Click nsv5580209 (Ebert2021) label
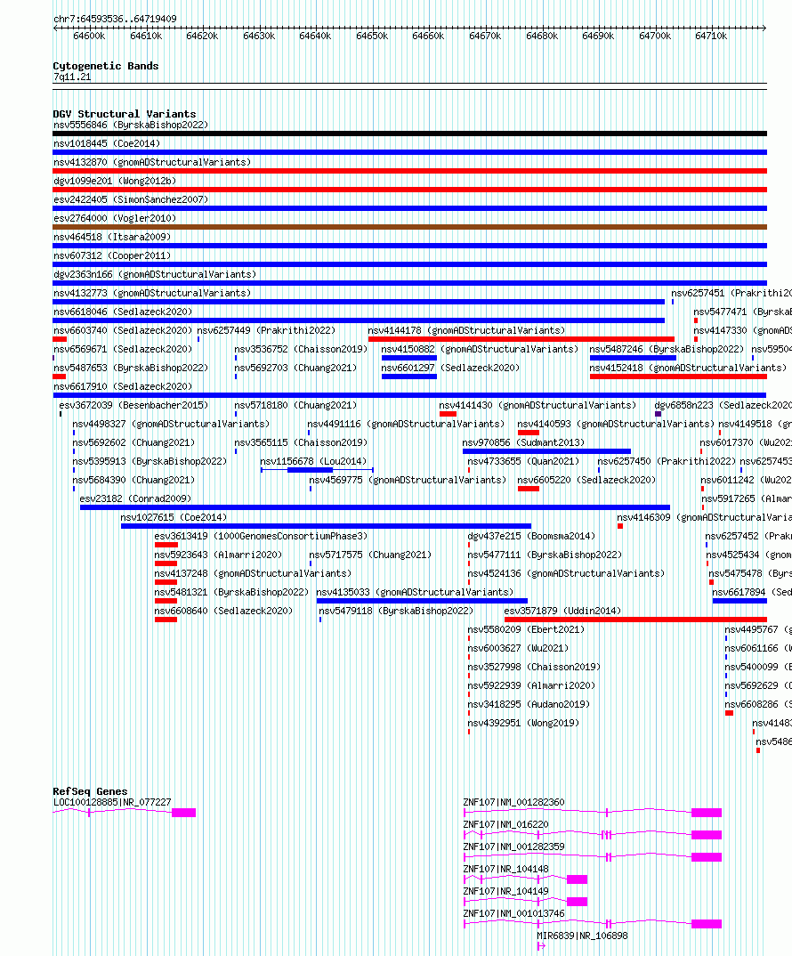The width and height of the screenshot is (792, 956). 526,630
